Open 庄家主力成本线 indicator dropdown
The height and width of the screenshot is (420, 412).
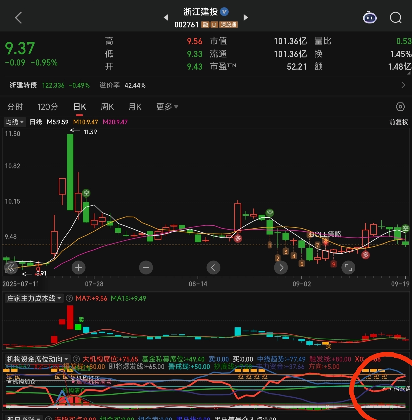34,298
